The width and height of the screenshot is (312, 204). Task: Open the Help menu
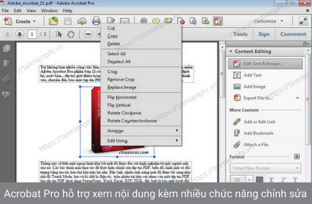(x=67, y=11)
